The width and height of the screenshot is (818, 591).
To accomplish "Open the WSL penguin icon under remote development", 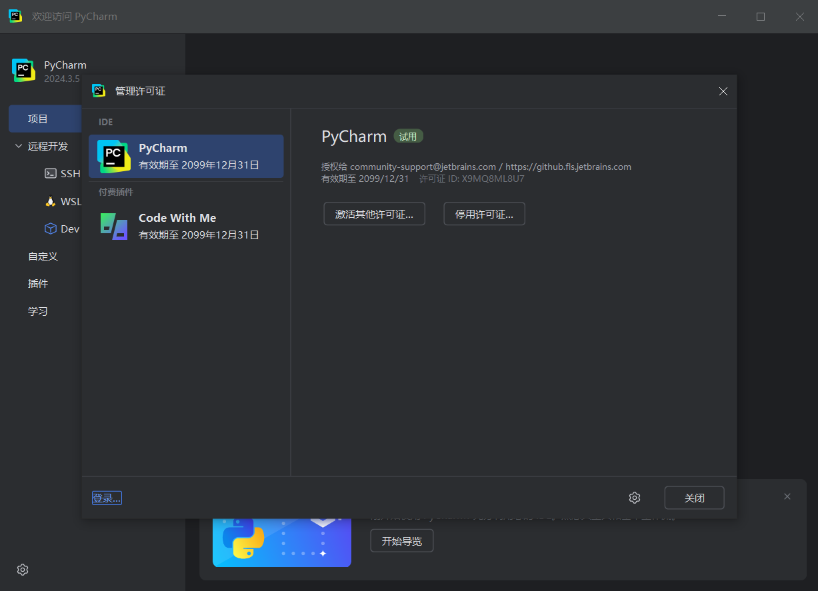I will click(x=51, y=201).
